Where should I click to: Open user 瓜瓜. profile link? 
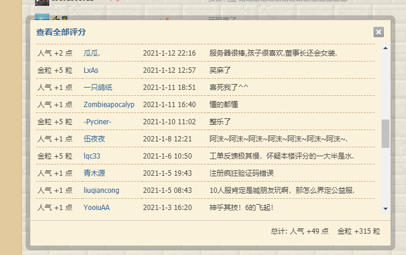point(92,53)
